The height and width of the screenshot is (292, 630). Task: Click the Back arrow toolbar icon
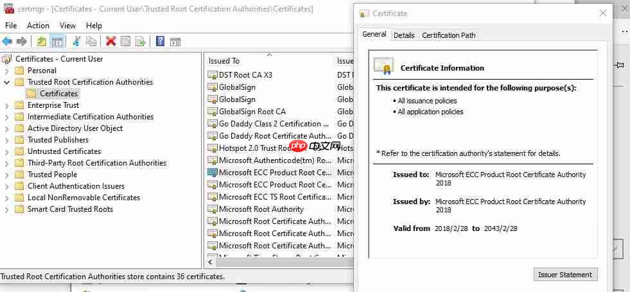click(7, 41)
